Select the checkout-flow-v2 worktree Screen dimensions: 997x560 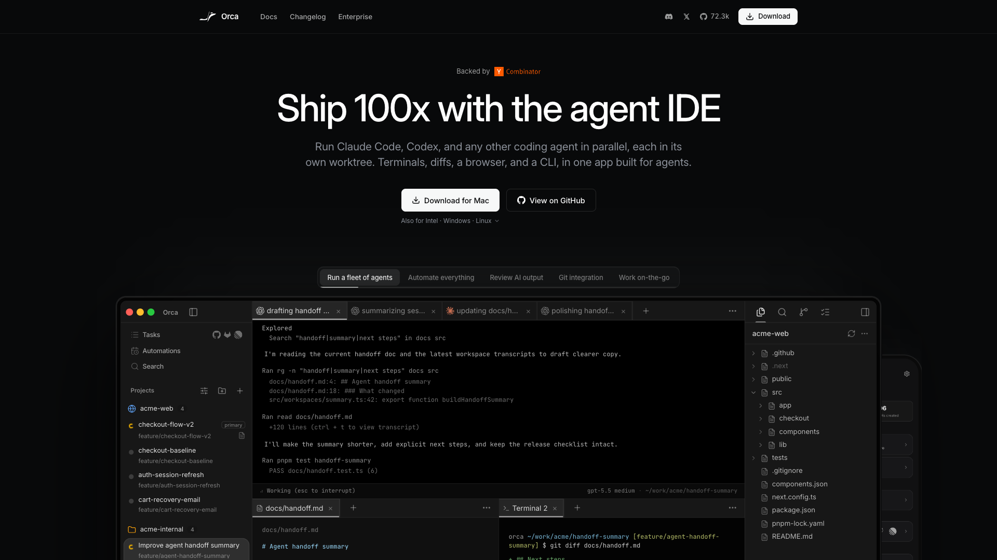186,430
